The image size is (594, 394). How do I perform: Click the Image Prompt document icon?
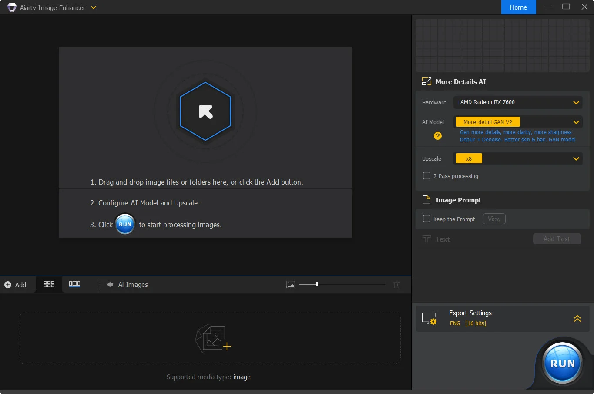pos(427,200)
